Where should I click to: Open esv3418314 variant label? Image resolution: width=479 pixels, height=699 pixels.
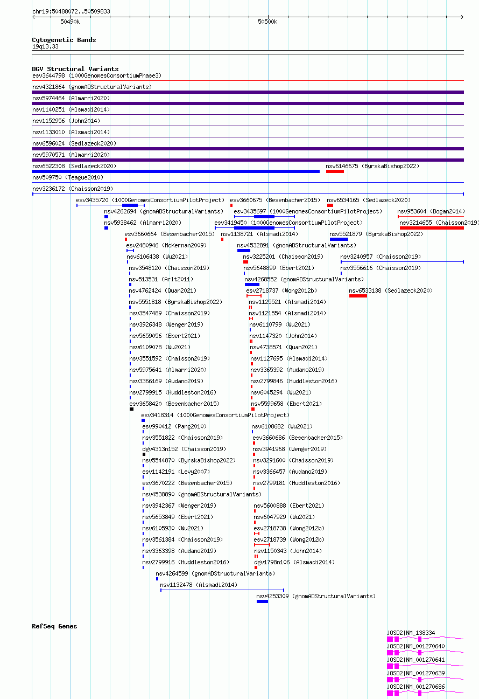(x=215, y=415)
